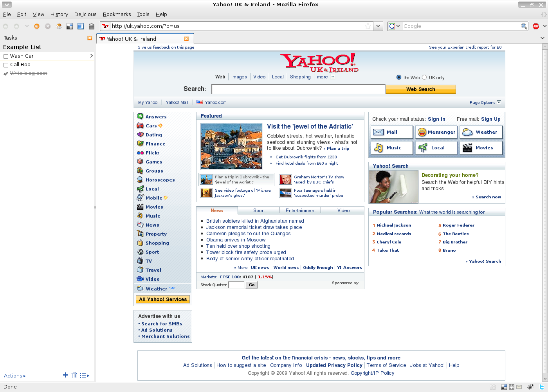548x392 pixels.
Task: Open 'Michael Jackson' popular search
Action: click(x=394, y=225)
